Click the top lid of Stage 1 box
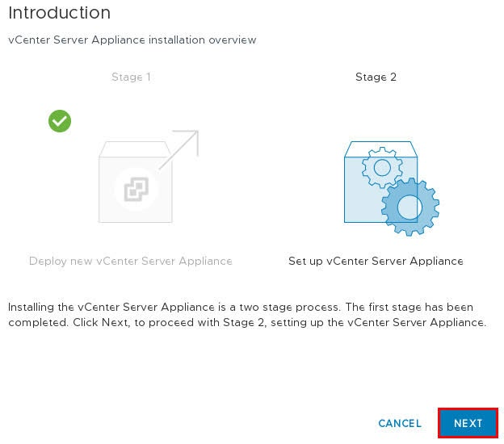Image resolution: width=504 pixels, height=444 pixels. [136, 149]
